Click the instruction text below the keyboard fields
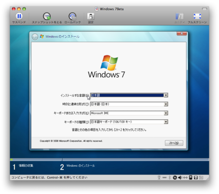Viewport: 219px width, 194px height. [x=109, y=130]
